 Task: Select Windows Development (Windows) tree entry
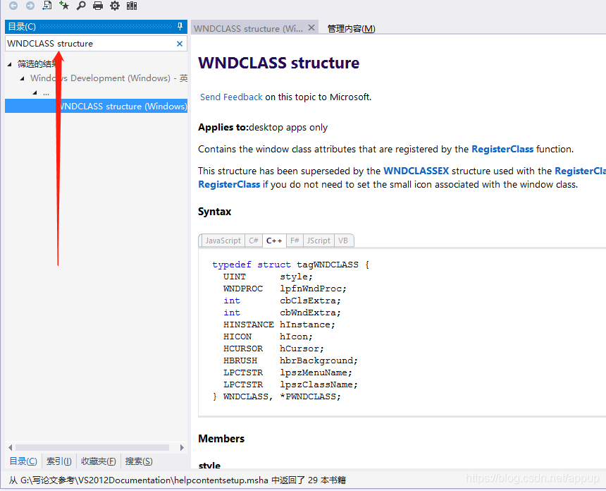[x=109, y=78]
